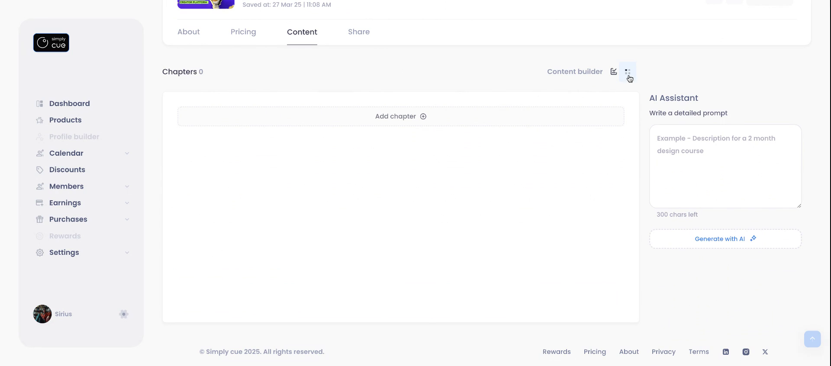Click the grid view icon beside Content builder

tap(628, 72)
